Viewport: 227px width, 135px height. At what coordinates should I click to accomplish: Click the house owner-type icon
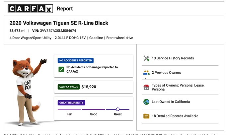146,87
